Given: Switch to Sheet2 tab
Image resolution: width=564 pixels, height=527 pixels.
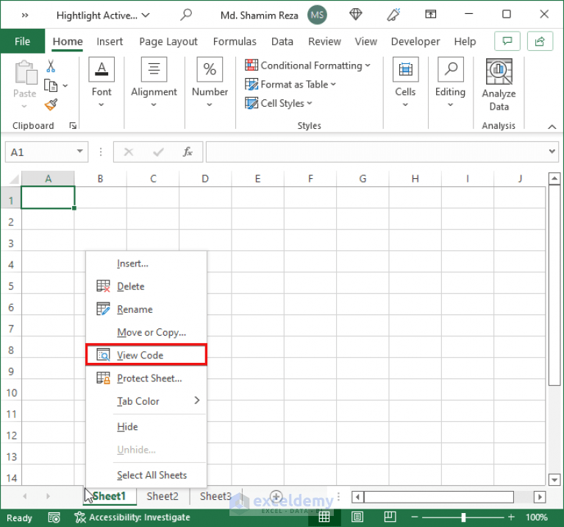Looking at the screenshot, I should tap(163, 496).
